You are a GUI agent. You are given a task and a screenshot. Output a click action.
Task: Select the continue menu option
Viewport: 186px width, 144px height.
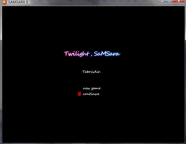[91, 94]
